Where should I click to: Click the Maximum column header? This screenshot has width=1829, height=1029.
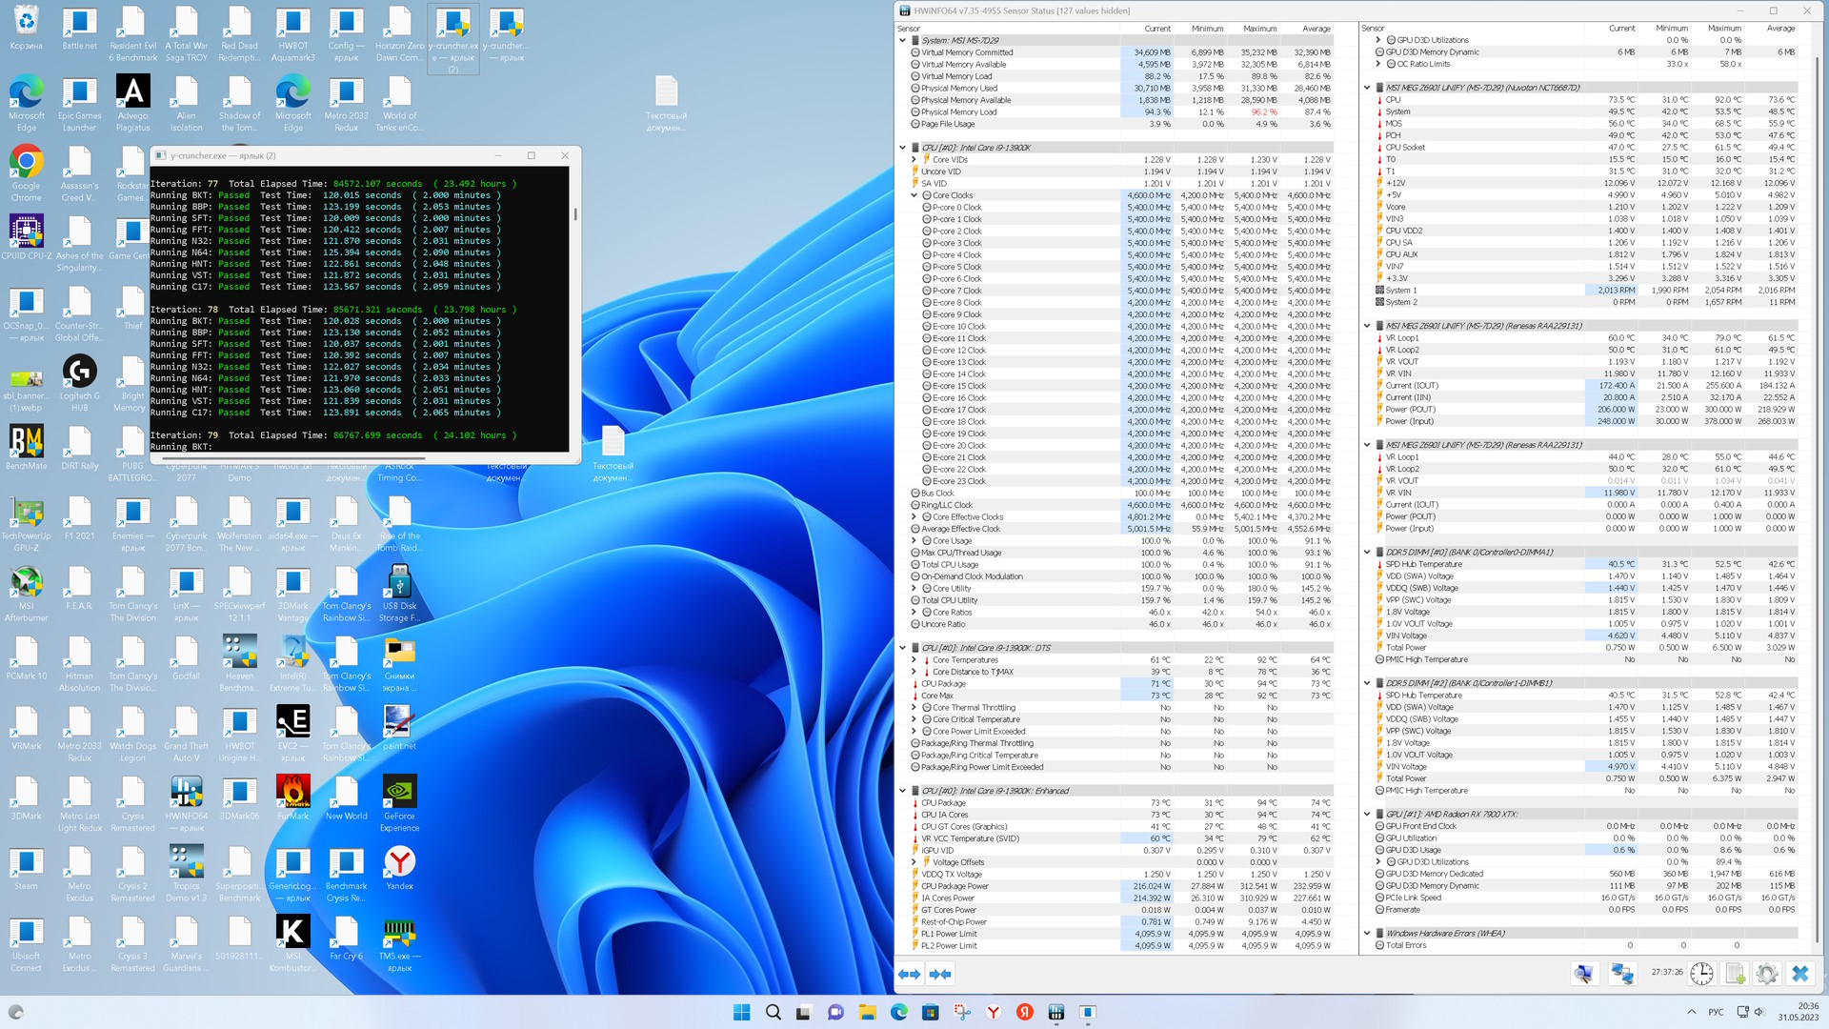click(1259, 29)
